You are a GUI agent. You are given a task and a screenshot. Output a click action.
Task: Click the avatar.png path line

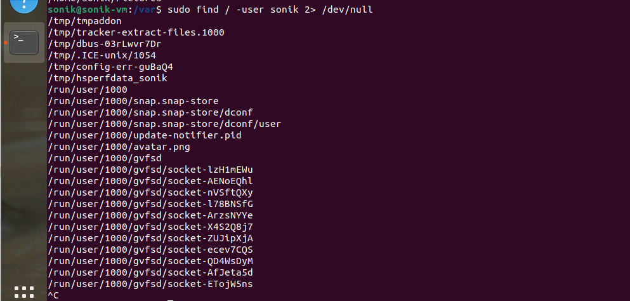click(x=119, y=147)
